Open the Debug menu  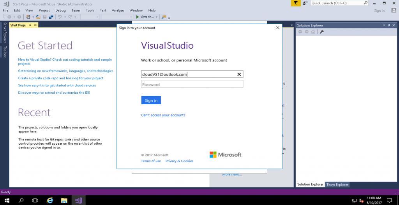(x=60, y=11)
